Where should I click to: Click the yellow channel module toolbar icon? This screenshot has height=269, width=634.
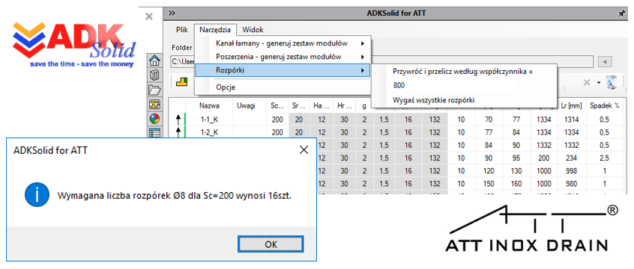pyautogui.click(x=181, y=82)
